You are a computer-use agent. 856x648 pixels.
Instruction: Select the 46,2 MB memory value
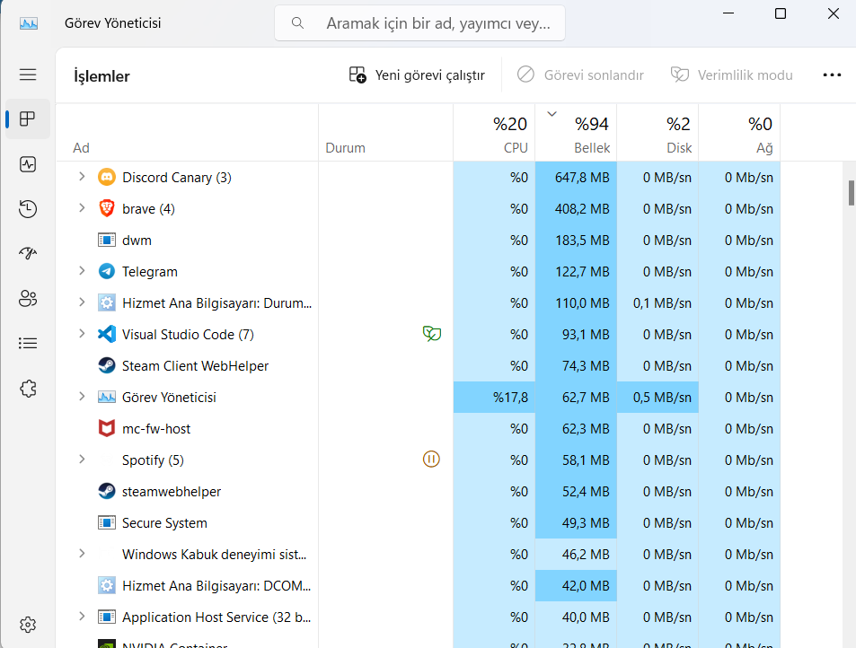(586, 555)
